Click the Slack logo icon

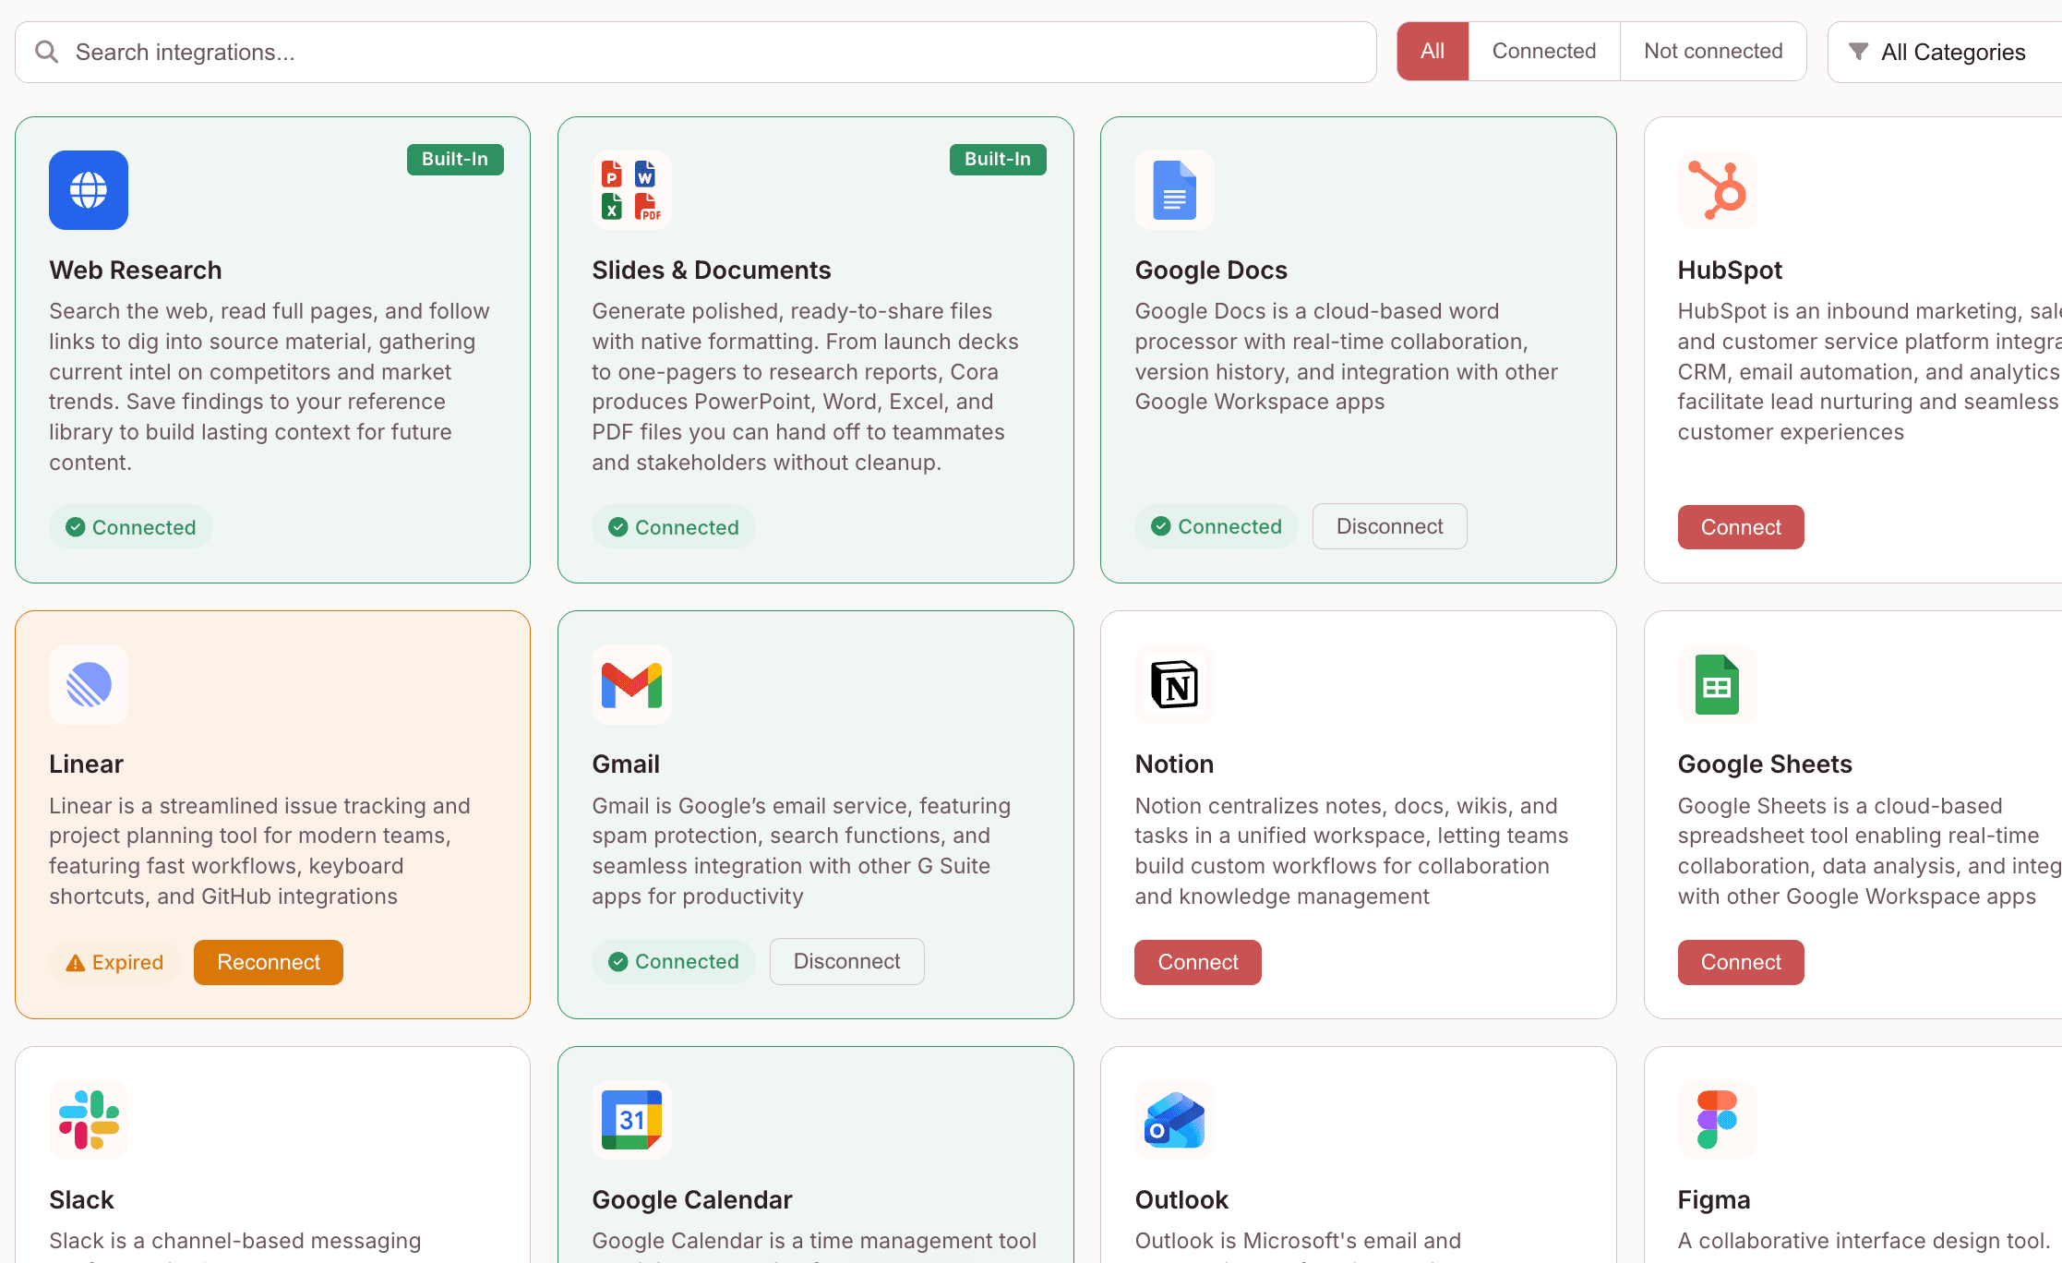[x=89, y=1120]
